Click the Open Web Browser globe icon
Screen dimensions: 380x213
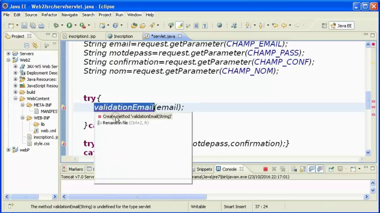point(219,26)
